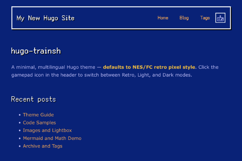Viewport: 242px width, 161px height.
Task: Click the bullet beside Mermaid and Math Demo
Action: coord(19,139)
